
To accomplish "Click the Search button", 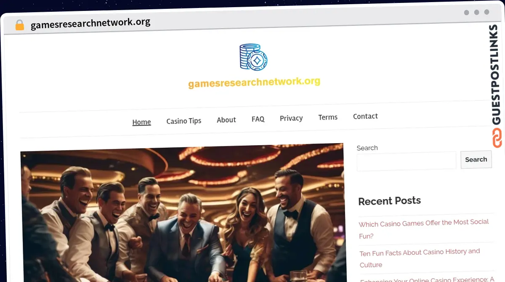I will 476,160.
